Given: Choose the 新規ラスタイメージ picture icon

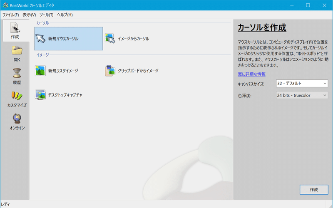Looking at the screenshot, I should (40, 71).
